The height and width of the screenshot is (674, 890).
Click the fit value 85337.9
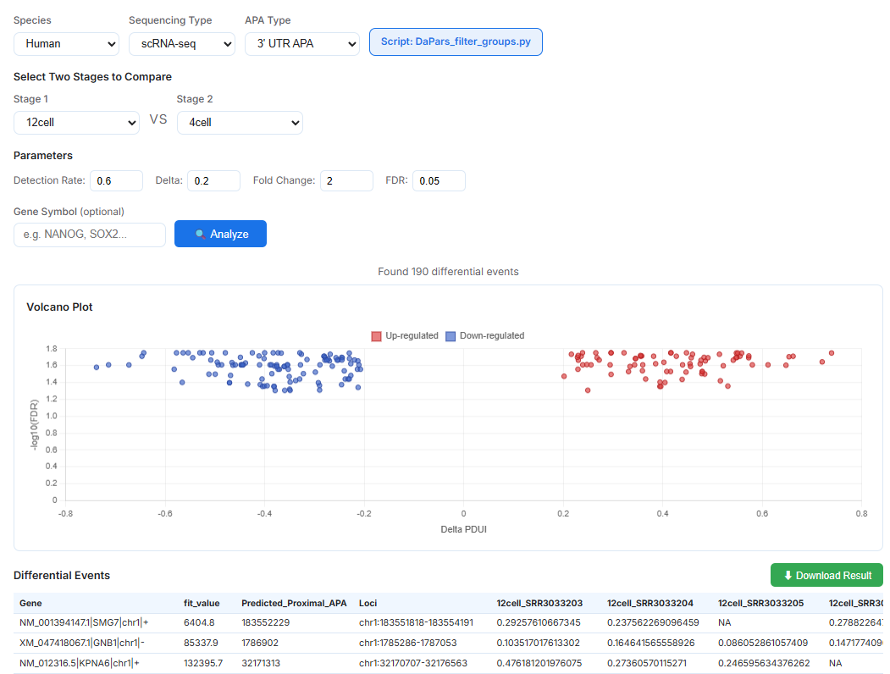[x=202, y=643]
